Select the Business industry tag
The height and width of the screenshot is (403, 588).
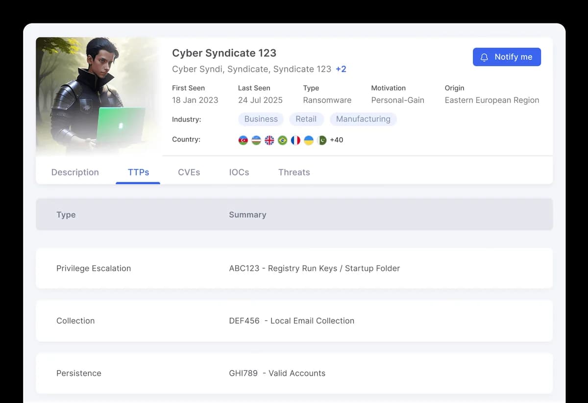[261, 119]
